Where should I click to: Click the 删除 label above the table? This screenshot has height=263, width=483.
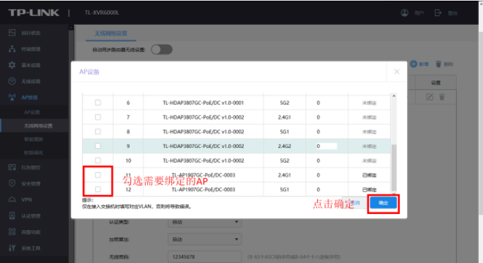449,64
